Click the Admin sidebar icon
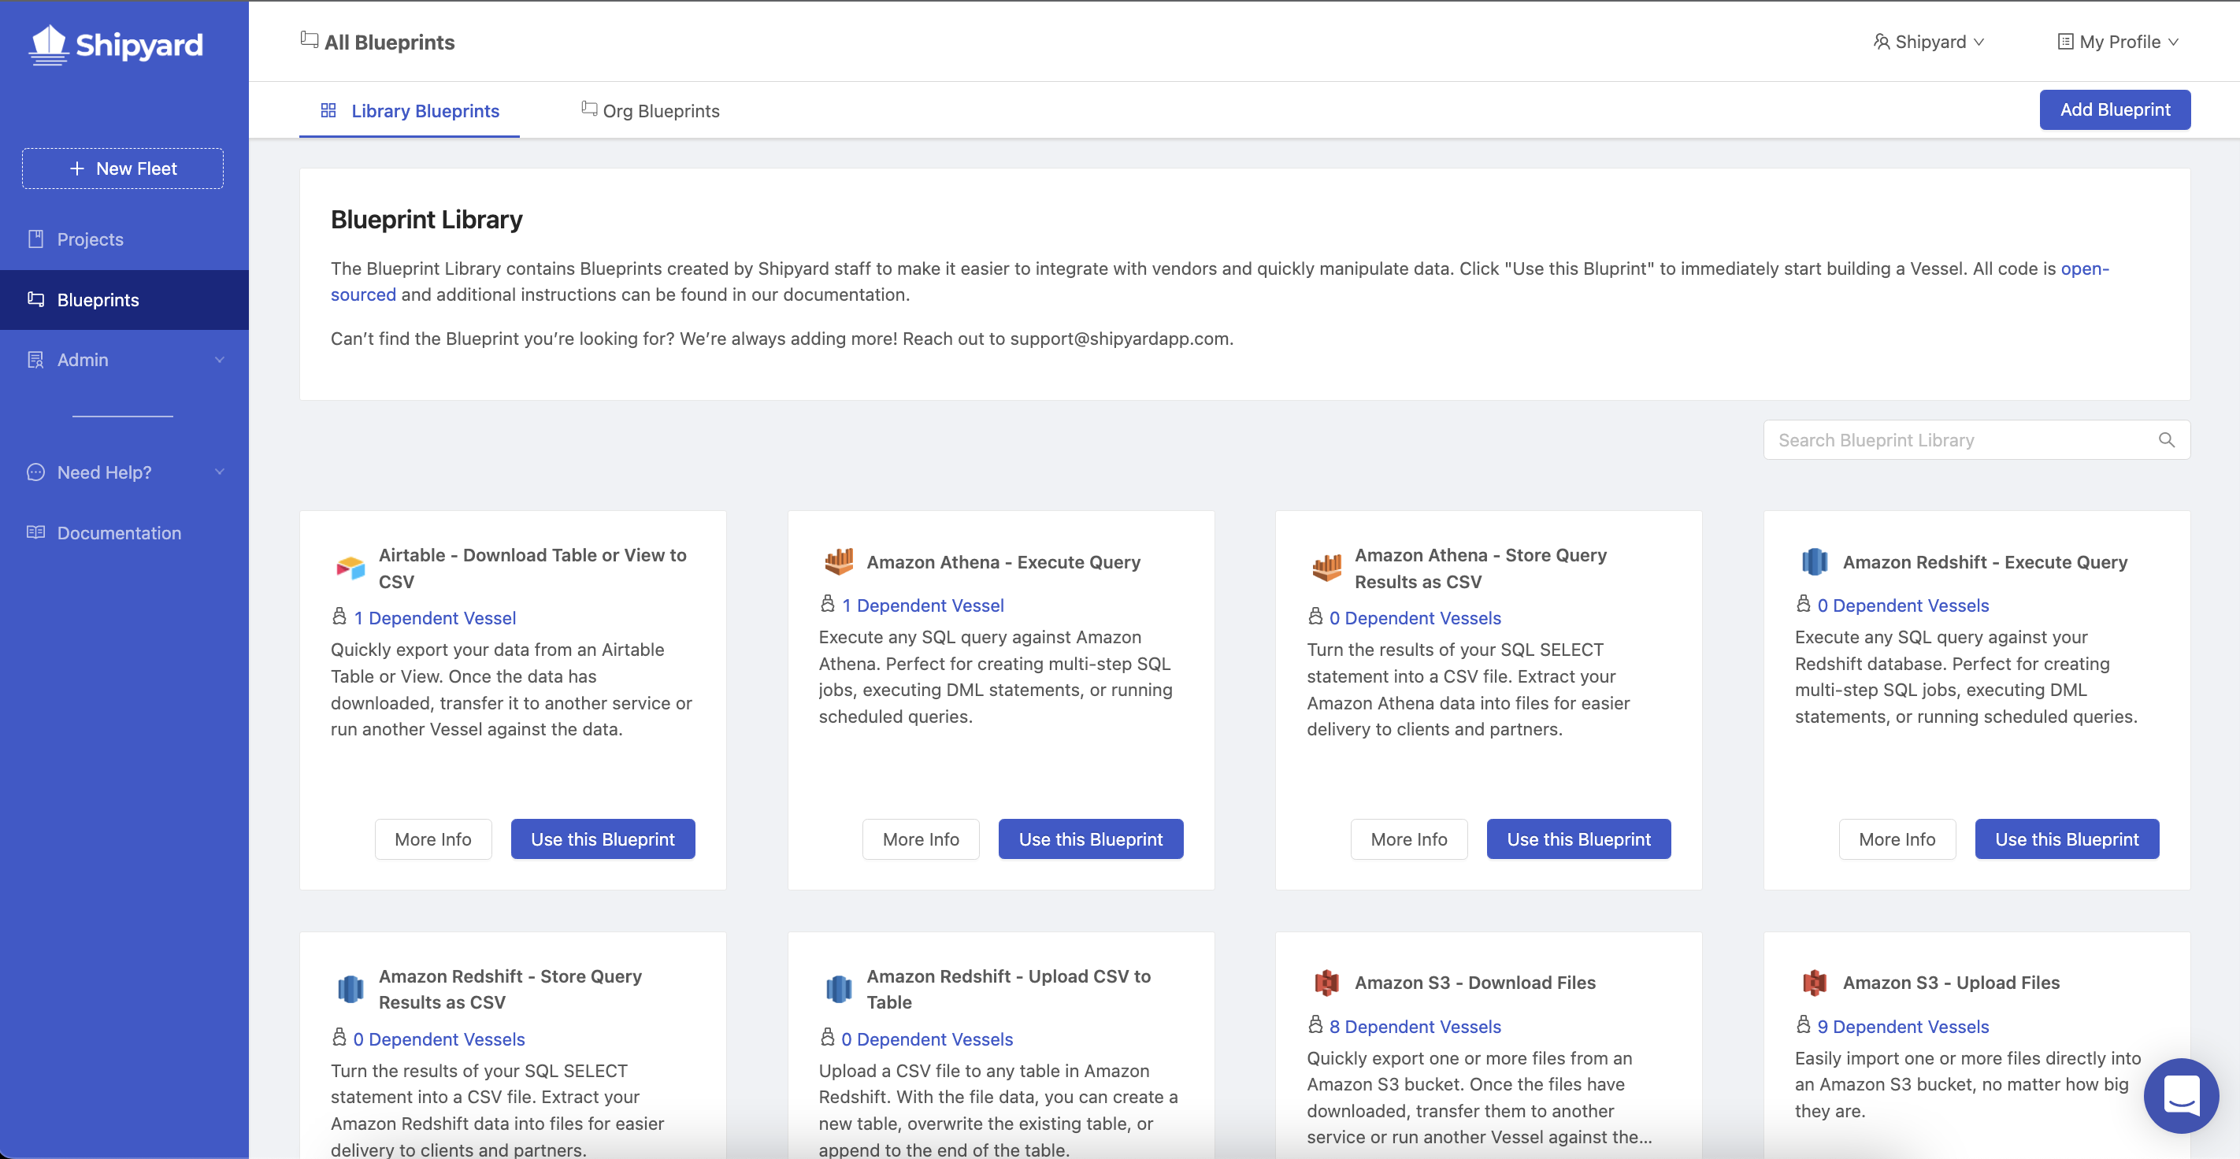The width and height of the screenshot is (2240, 1159). [35, 360]
